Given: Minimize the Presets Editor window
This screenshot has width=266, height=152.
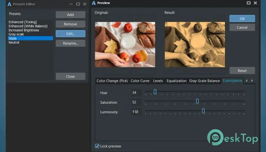Looking at the screenshot, I should click(x=71, y=4).
